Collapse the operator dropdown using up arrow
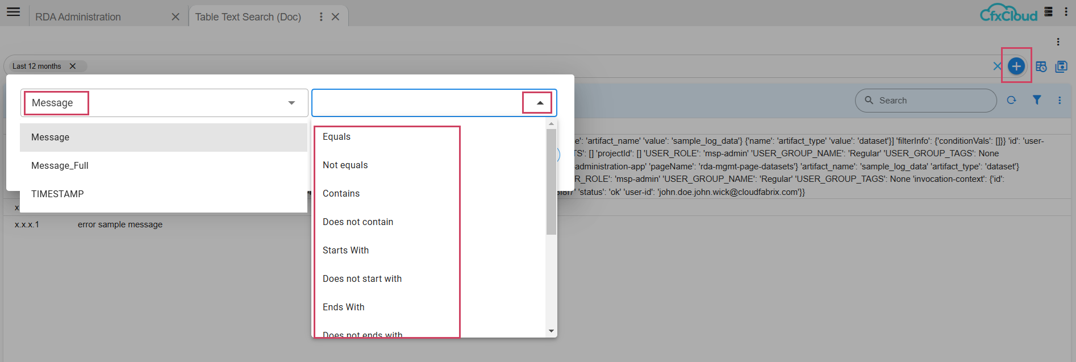 coord(540,103)
